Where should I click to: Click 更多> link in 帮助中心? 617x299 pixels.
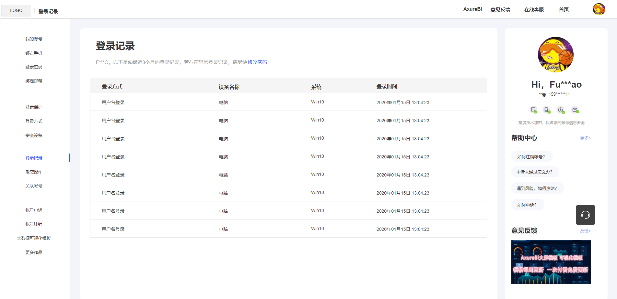(x=585, y=138)
